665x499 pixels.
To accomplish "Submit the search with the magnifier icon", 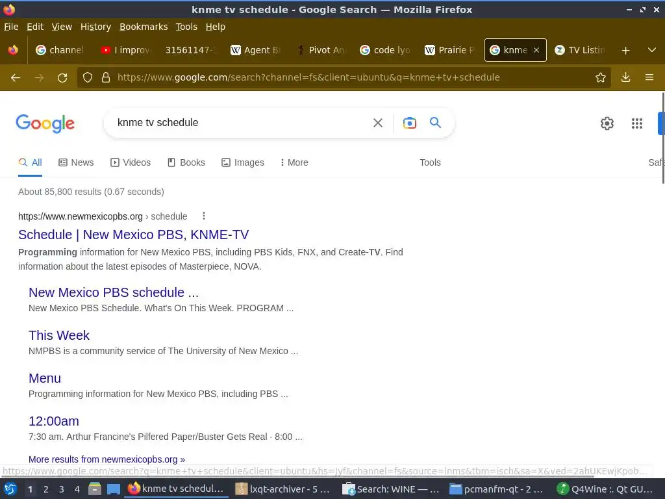I will click(436, 123).
